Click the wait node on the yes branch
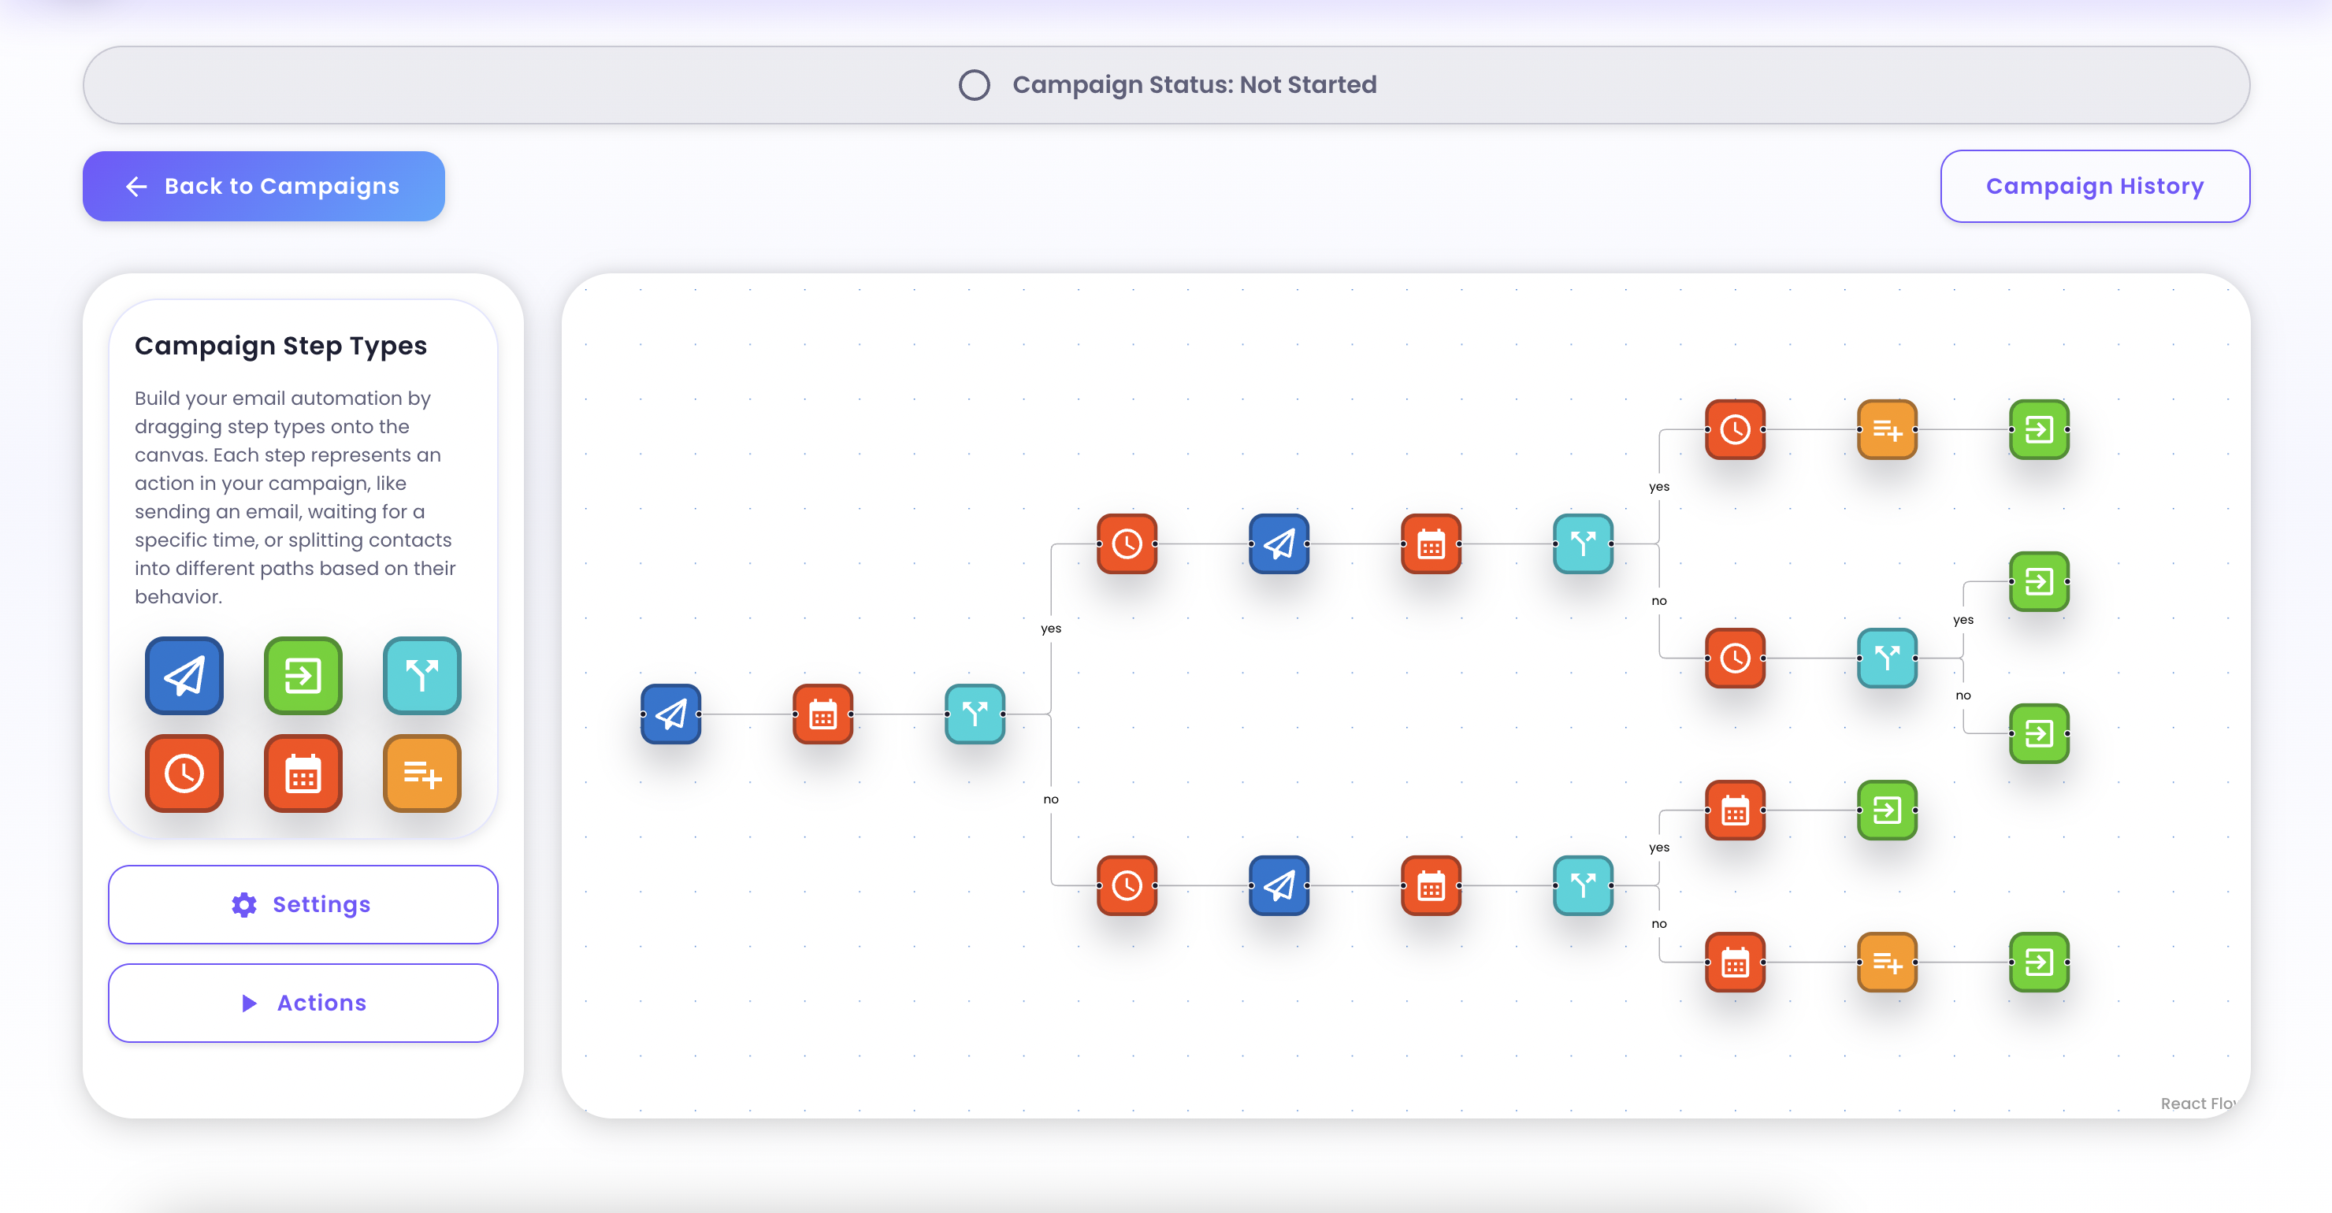Viewport: 2332px width, 1213px height. tap(1126, 544)
